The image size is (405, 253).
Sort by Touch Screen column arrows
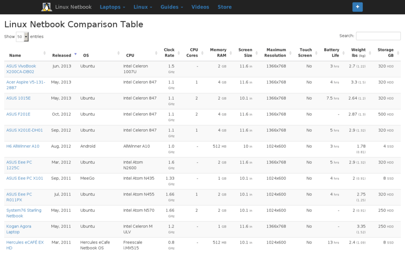316,53
